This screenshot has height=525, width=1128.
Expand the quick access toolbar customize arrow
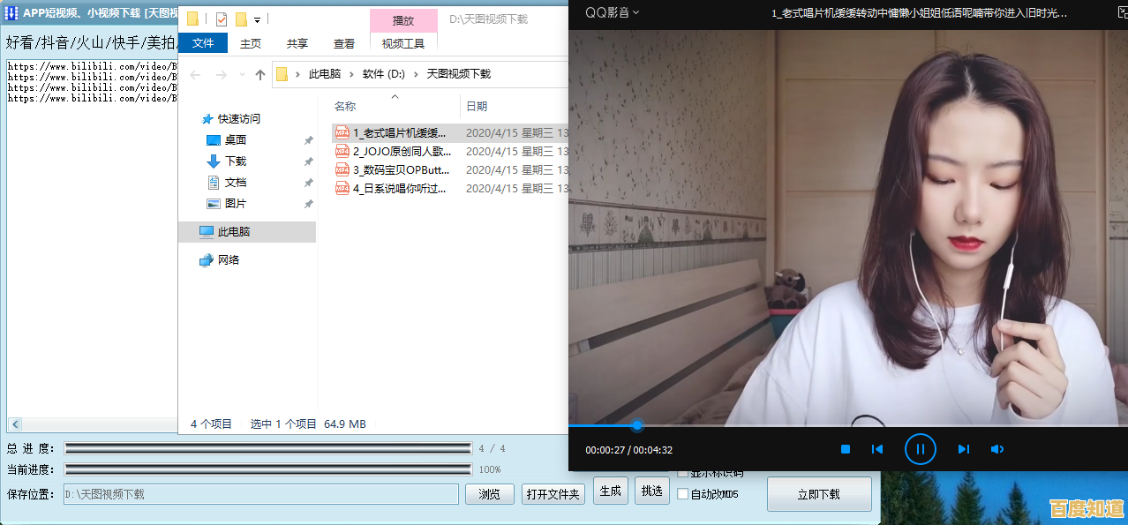257,19
